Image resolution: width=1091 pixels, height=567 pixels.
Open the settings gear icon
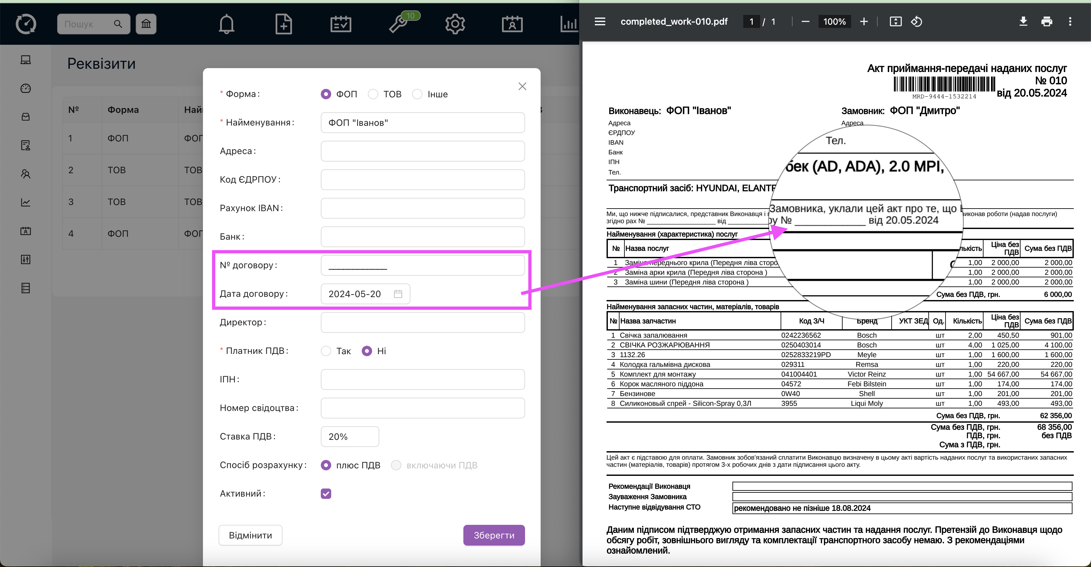455,24
